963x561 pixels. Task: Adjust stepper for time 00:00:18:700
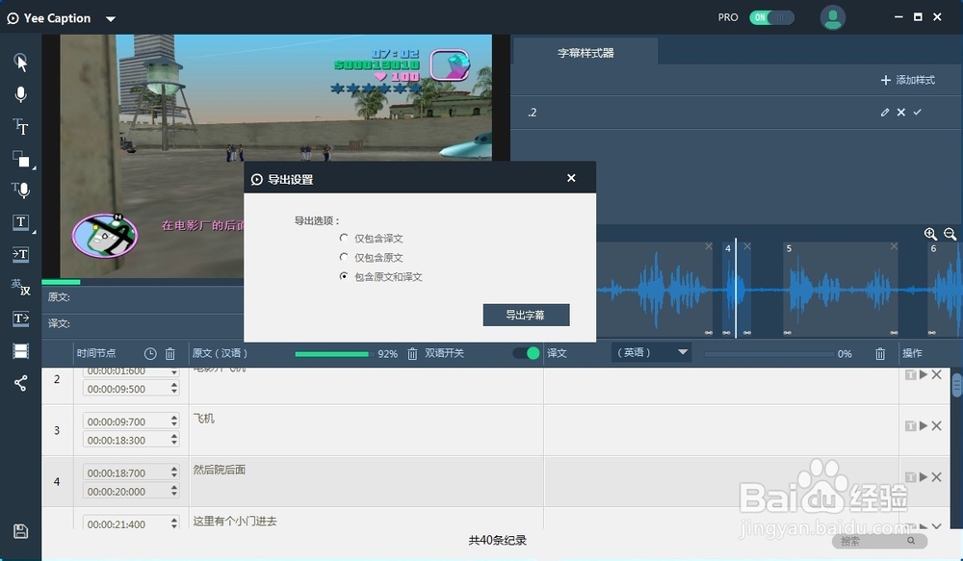click(174, 472)
